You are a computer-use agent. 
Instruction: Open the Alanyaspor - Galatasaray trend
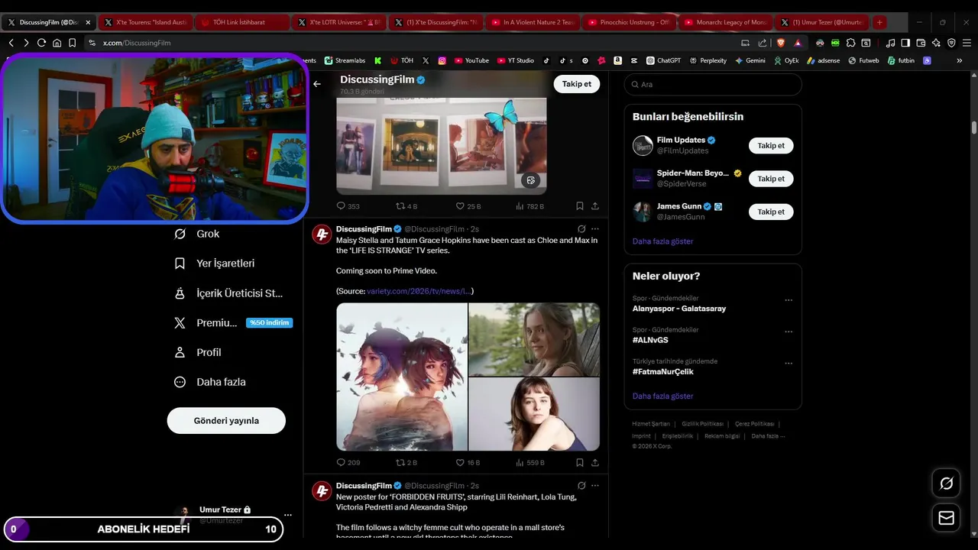click(679, 309)
